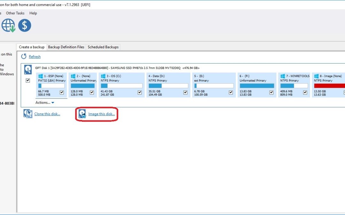Click the Windows logo on WINRETOOLS partition
Image resolution: width=345 pixels, height=215 pixels.
(x=283, y=76)
